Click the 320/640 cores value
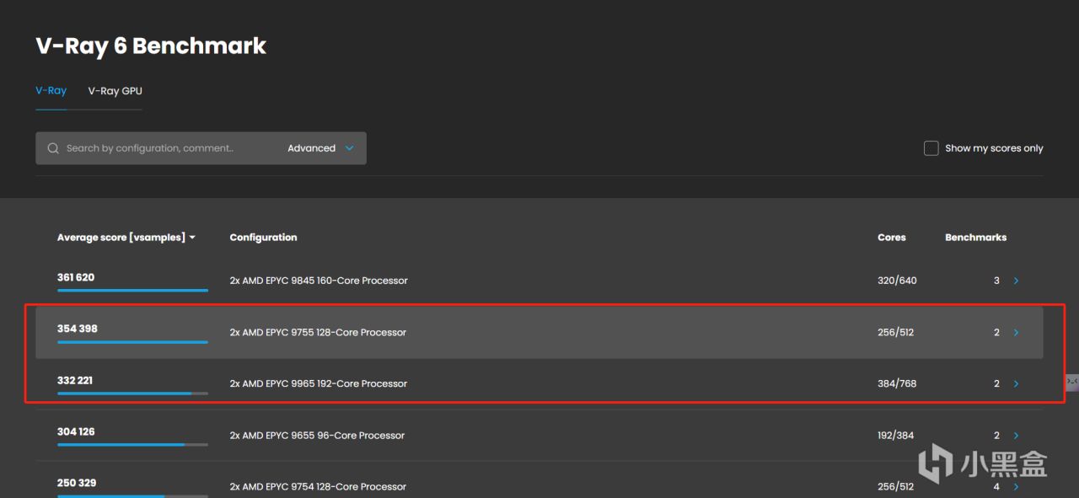This screenshot has width=1079, height=498. pyautogui.click(x=897, y=281)
